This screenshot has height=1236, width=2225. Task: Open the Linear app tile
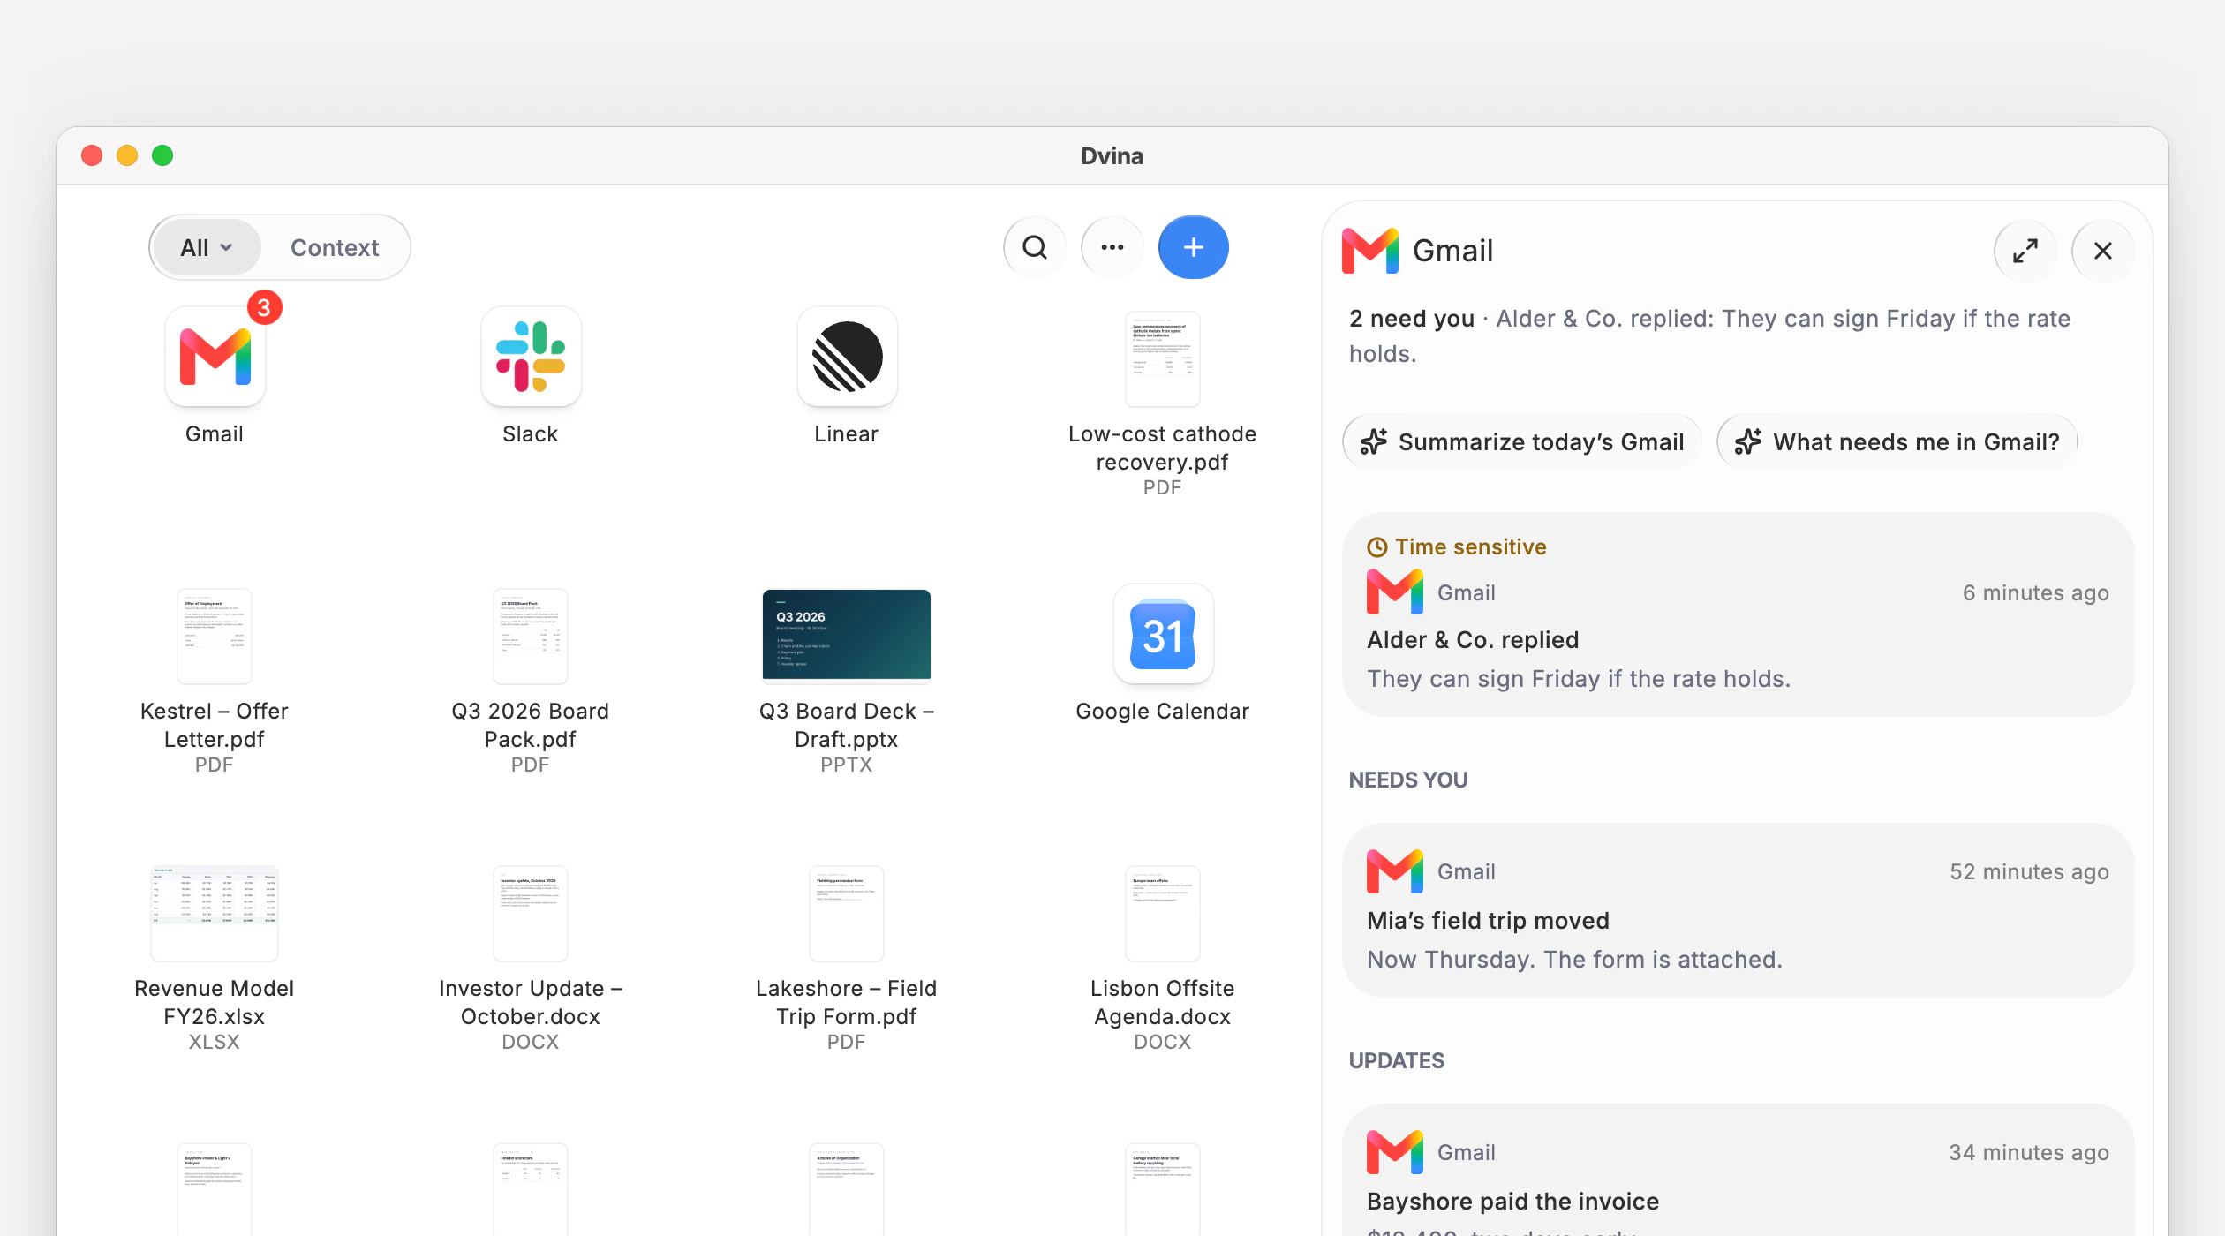[847, 357]
